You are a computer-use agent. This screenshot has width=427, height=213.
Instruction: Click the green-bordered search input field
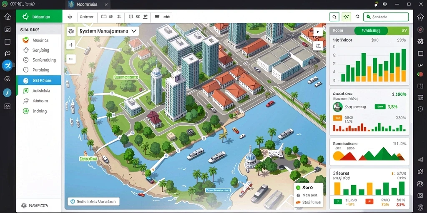tap(386, 17)
